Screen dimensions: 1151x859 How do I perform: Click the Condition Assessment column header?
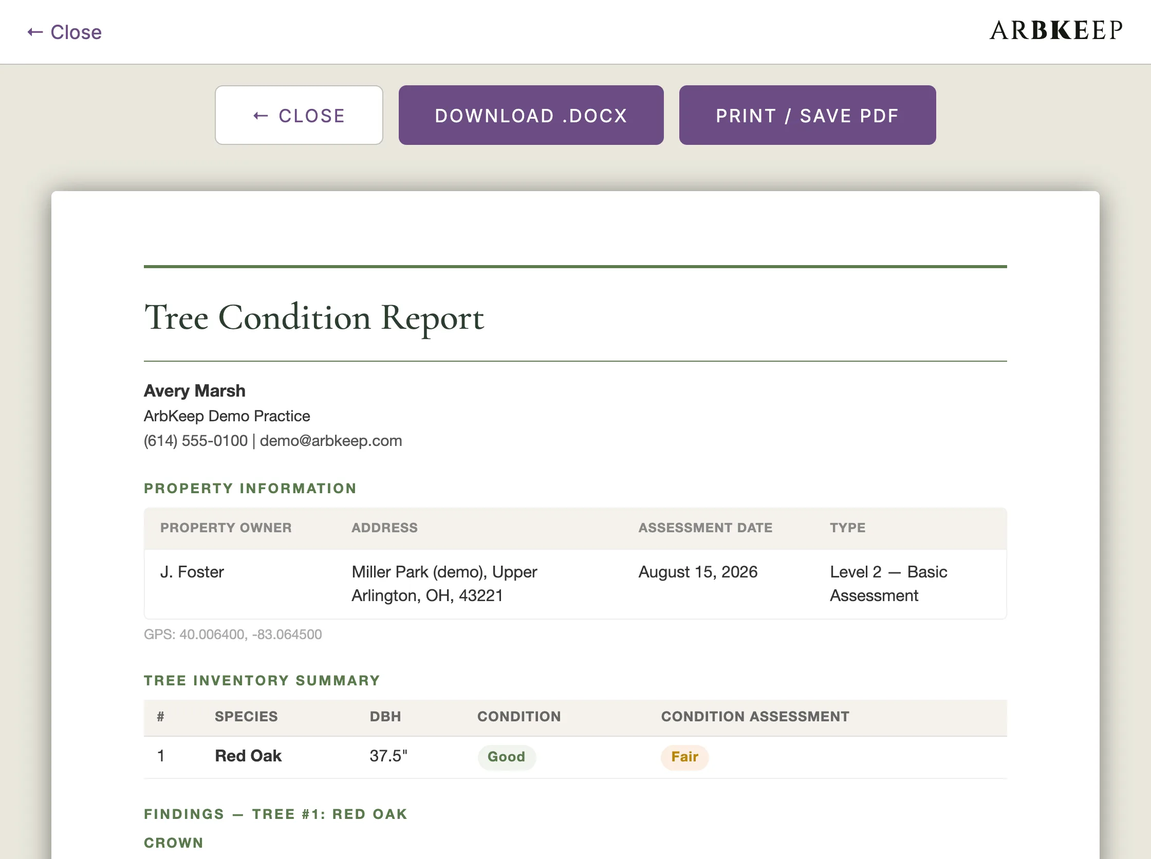tap(755, 717)
